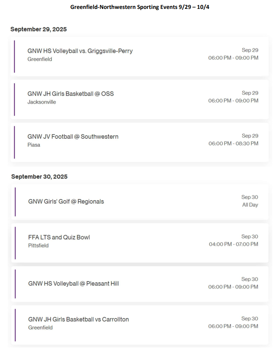Click the 04:00 PM - 07:00 PM time
This screenshot has width=280, height=353.
(x=233, y=244)
